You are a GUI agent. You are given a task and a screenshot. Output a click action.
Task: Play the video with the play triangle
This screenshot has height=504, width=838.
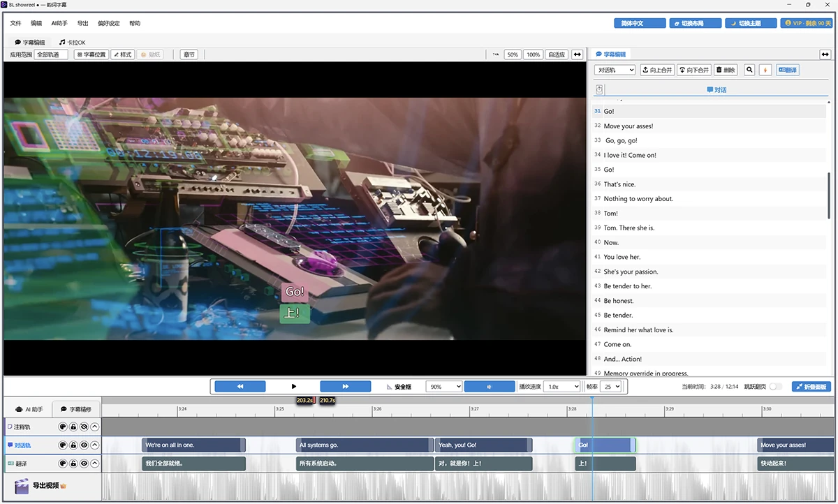(x=294, y=386)
